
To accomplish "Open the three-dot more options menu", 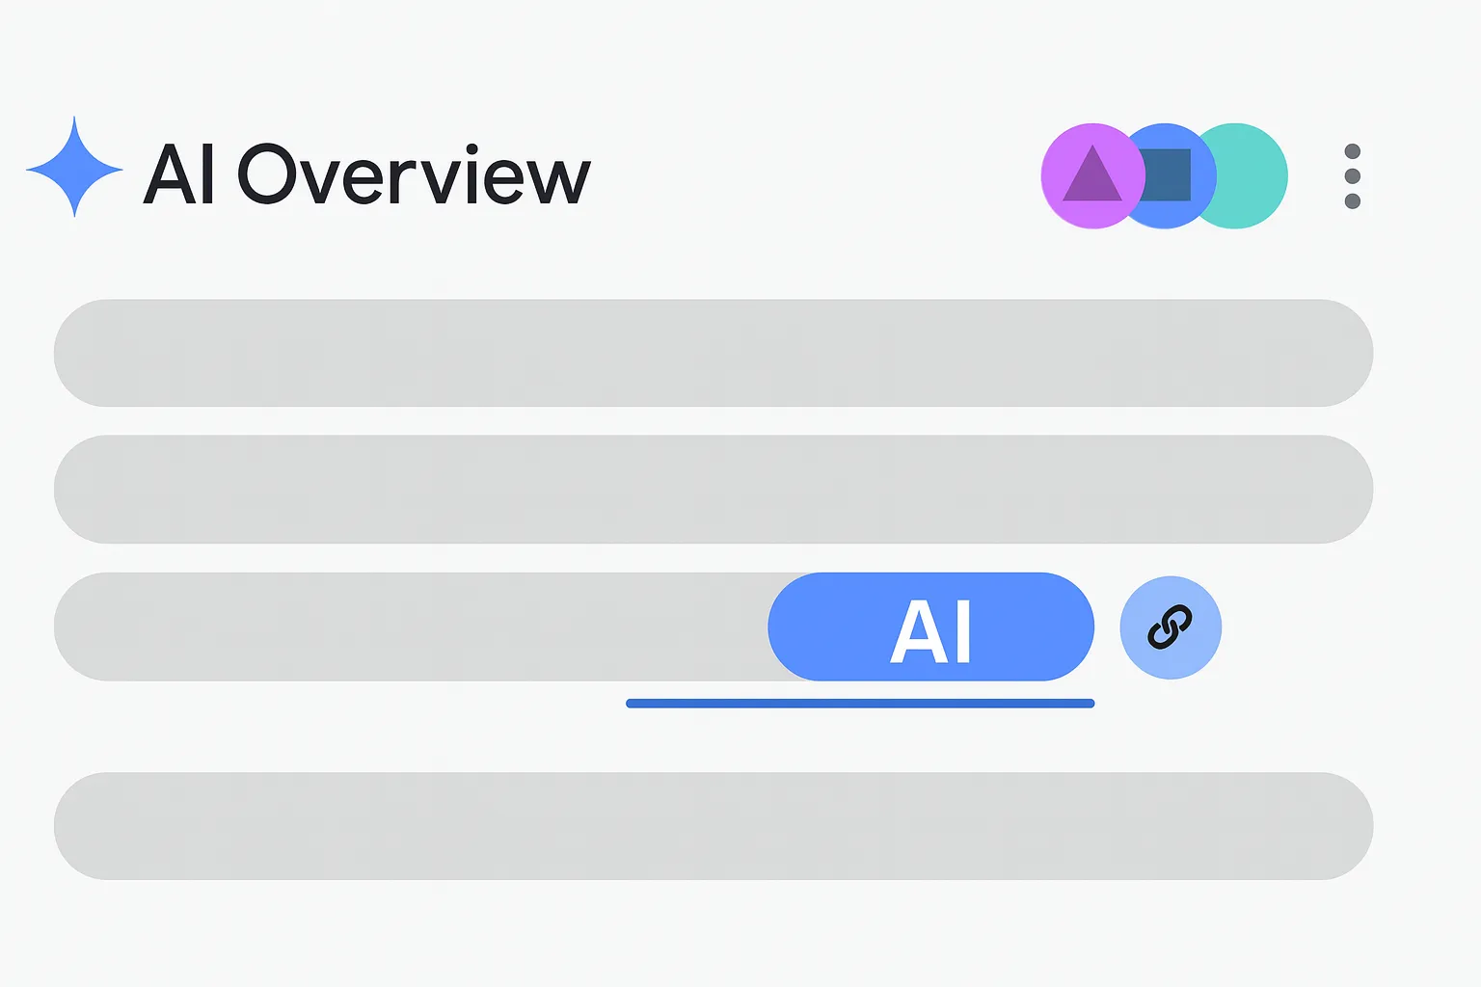I will pos(1352,176).
